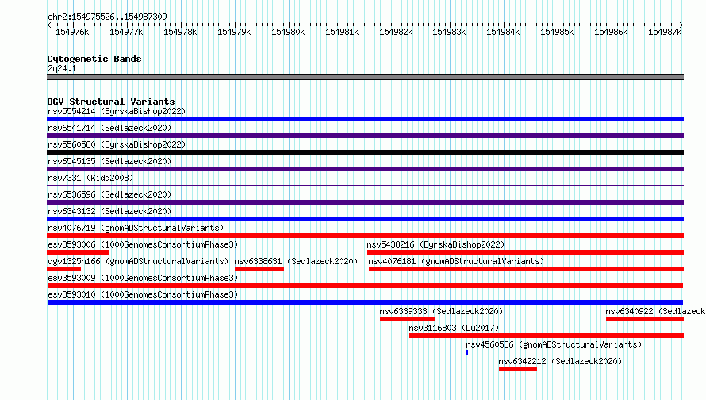Select the red bar under nsv3116803
The width and height of the screenshot is (706, 400).
[547, 336]
